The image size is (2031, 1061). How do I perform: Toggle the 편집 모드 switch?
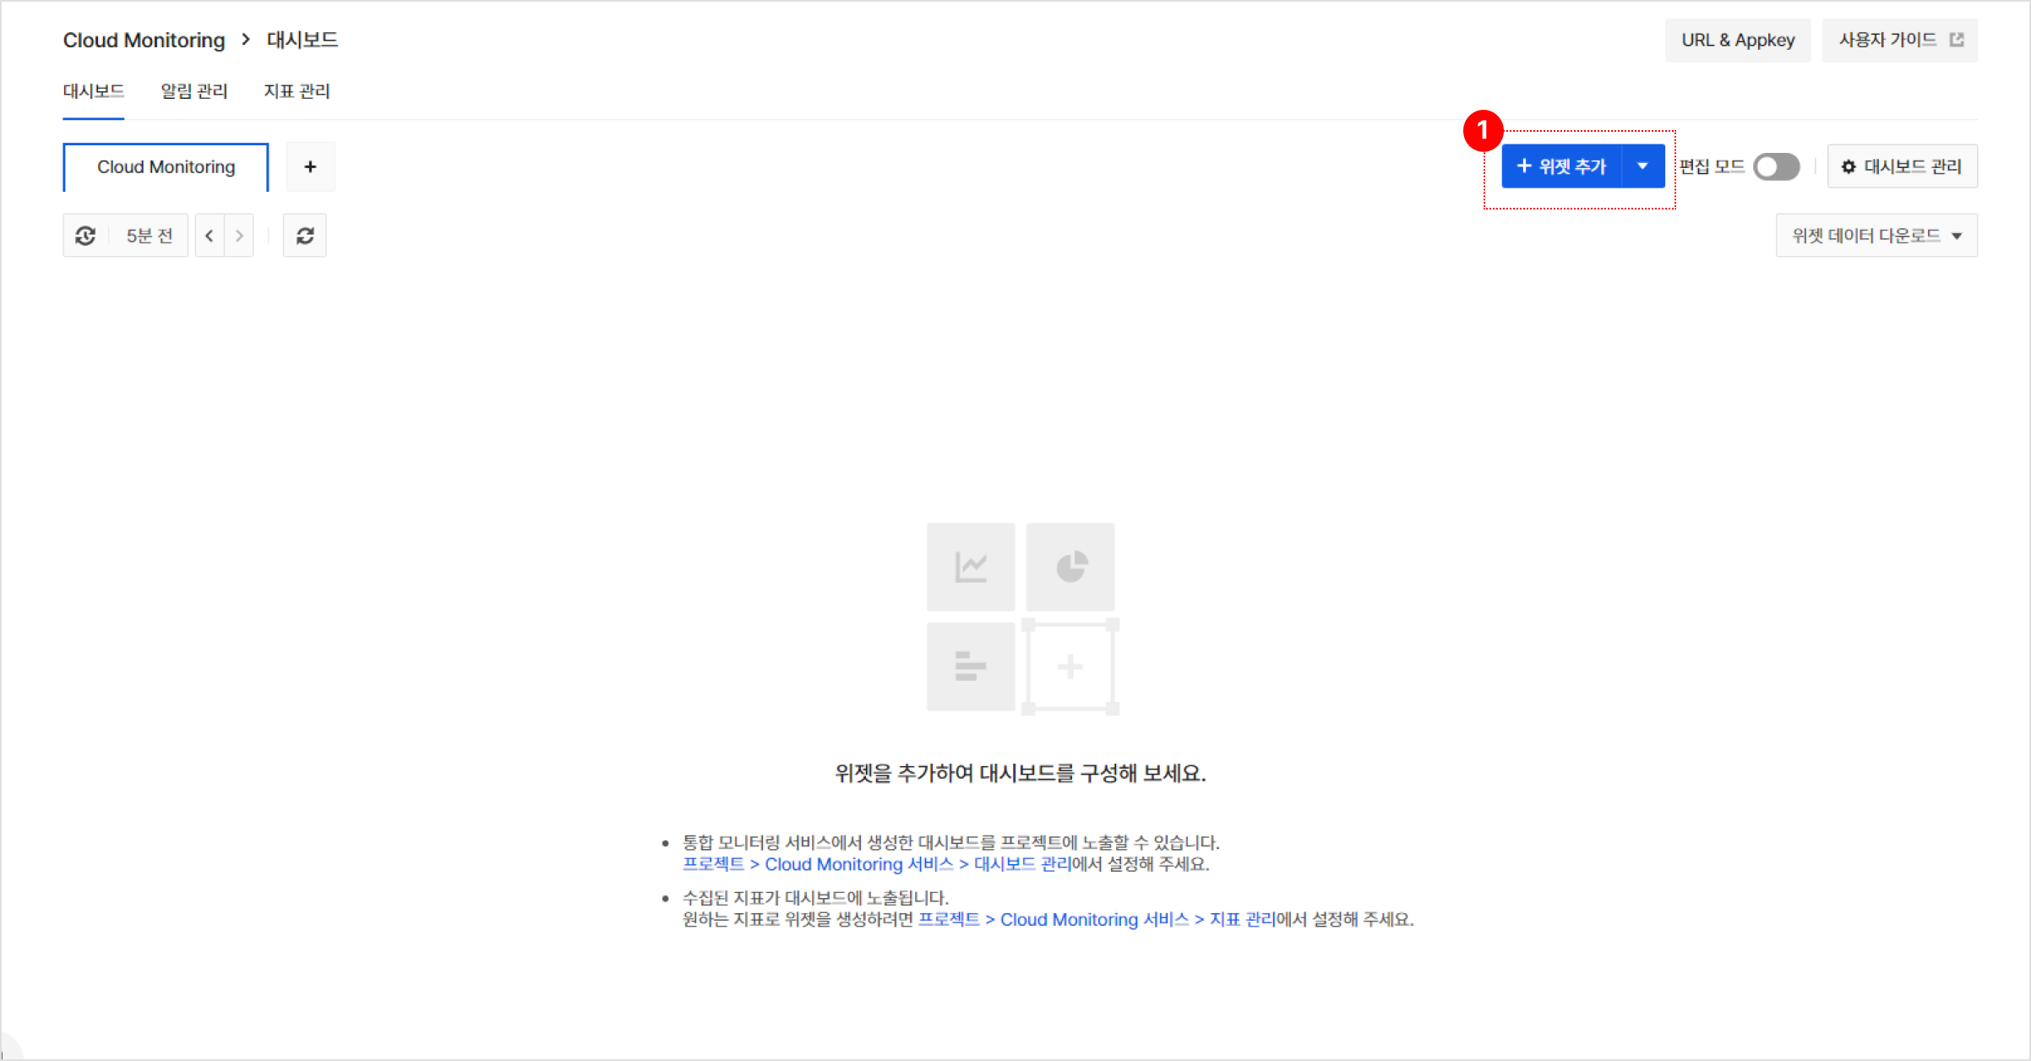(x=1776, y=166)
